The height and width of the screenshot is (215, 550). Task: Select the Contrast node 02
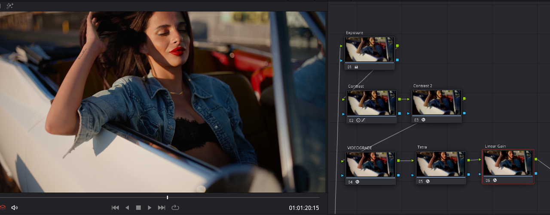coord(372,106)
